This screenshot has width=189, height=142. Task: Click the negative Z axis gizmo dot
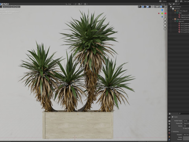tap(162, 17)
